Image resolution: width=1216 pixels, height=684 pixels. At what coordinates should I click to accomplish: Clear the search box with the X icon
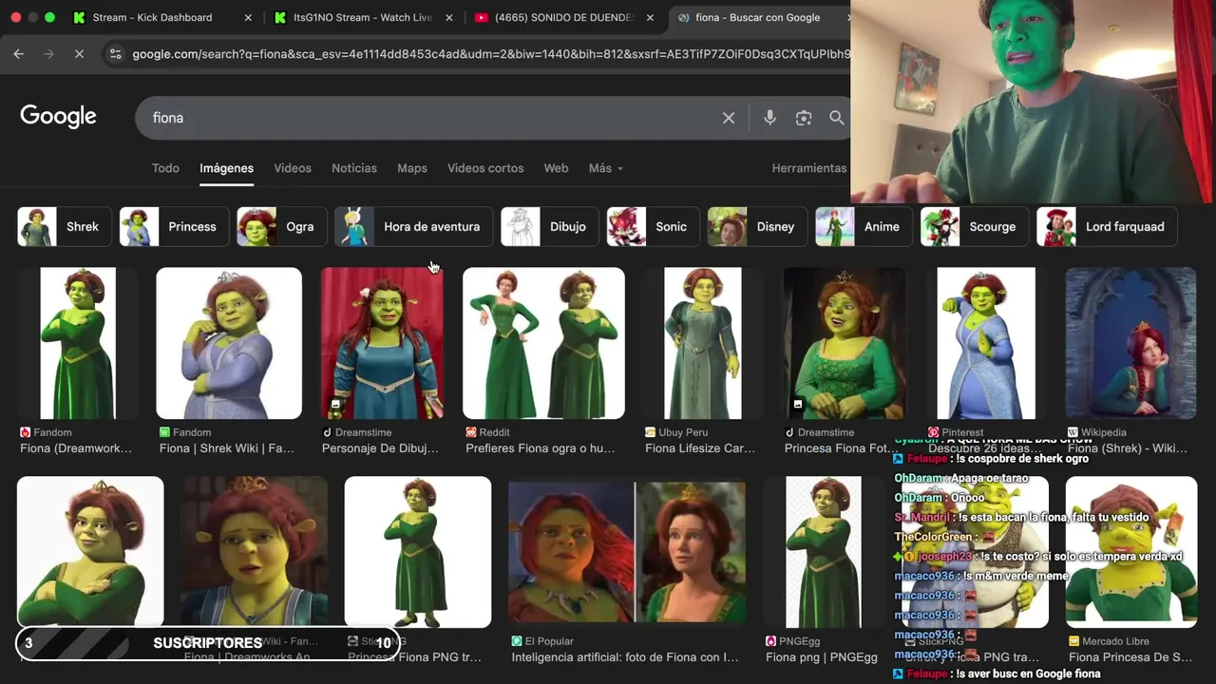(x=729, y=118)
